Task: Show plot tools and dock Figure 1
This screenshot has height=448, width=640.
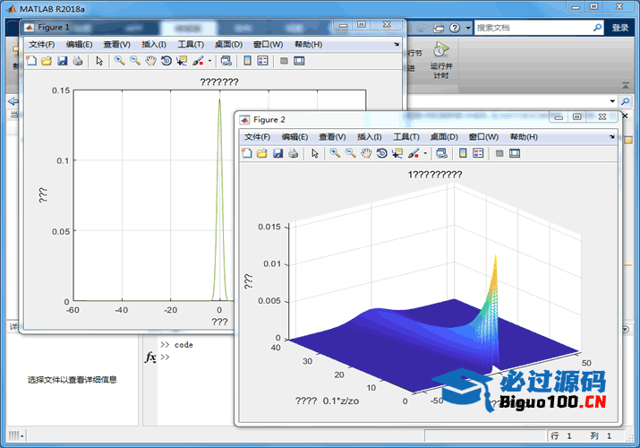Action: pyautogui.click(x=299, y=61)
